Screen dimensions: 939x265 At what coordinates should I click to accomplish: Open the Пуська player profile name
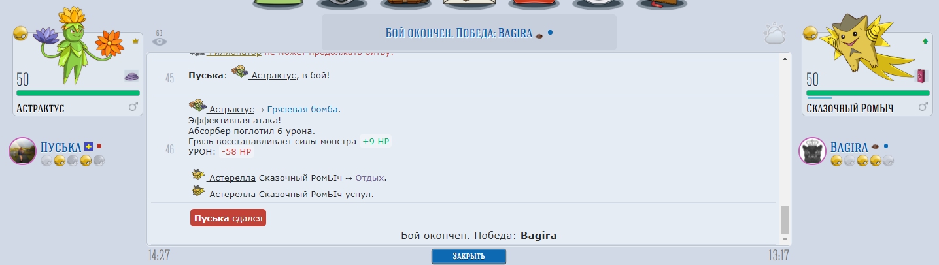click(x=61, y=147)
